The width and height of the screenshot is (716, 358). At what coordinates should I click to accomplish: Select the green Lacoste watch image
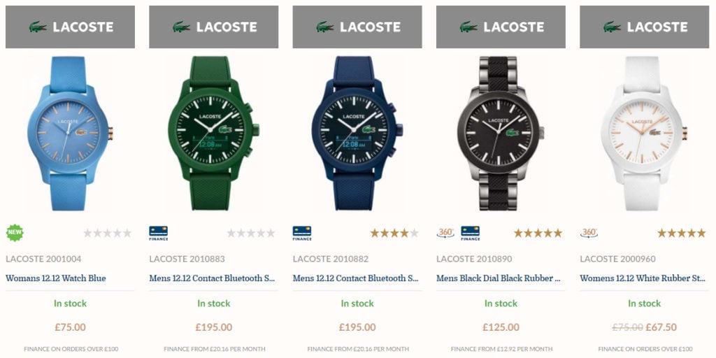click(214, 134)
